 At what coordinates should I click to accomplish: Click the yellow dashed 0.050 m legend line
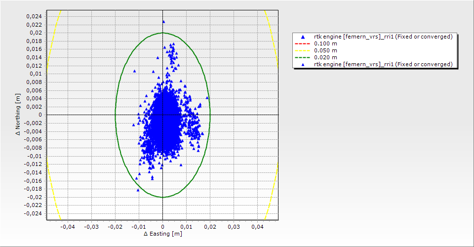(302, 50)
